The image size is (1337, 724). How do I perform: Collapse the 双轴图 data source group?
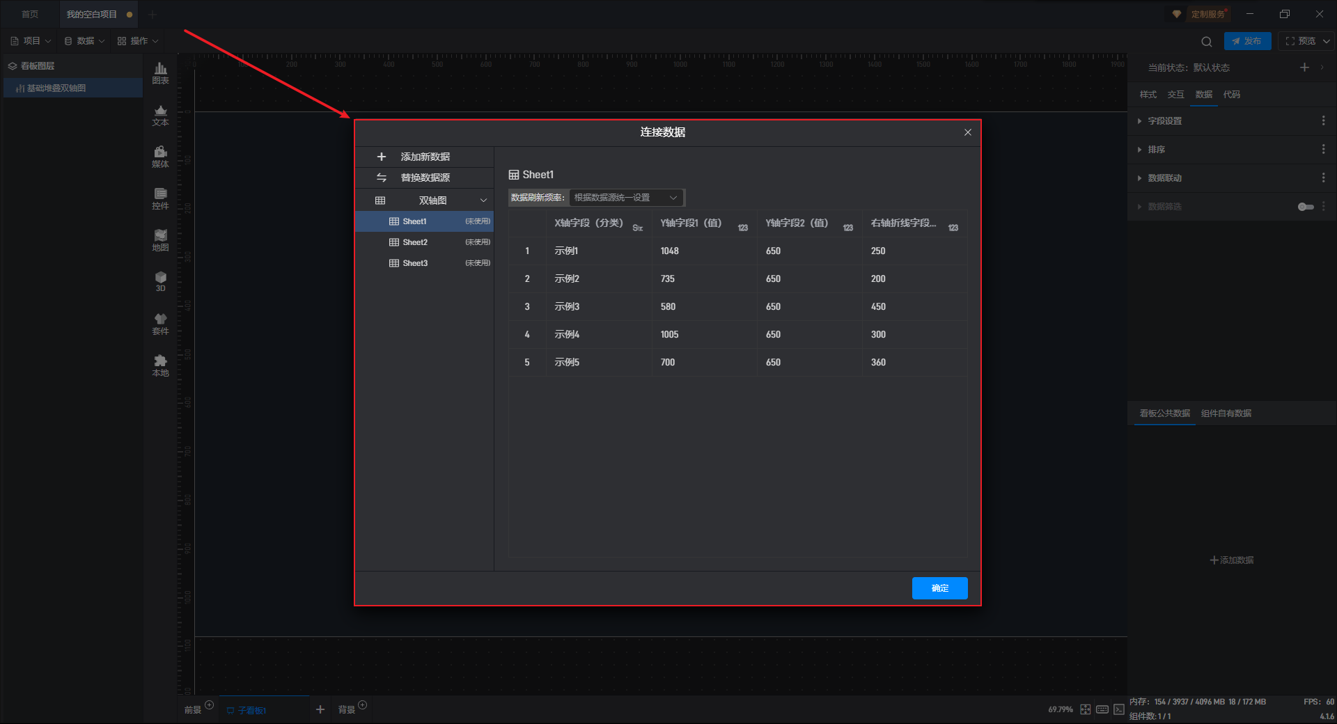[483, 200]
